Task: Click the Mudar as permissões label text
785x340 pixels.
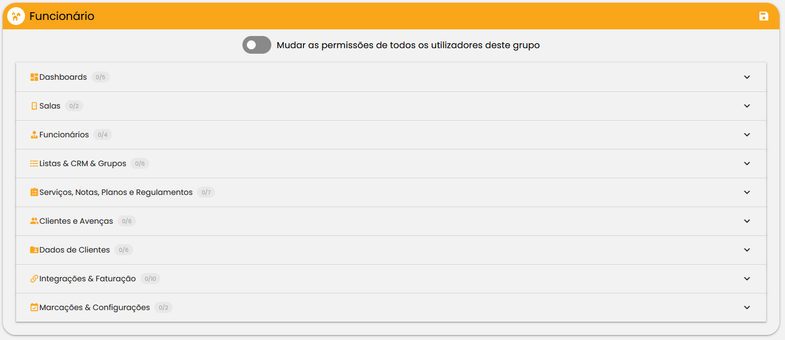Action: pos(408,45)
